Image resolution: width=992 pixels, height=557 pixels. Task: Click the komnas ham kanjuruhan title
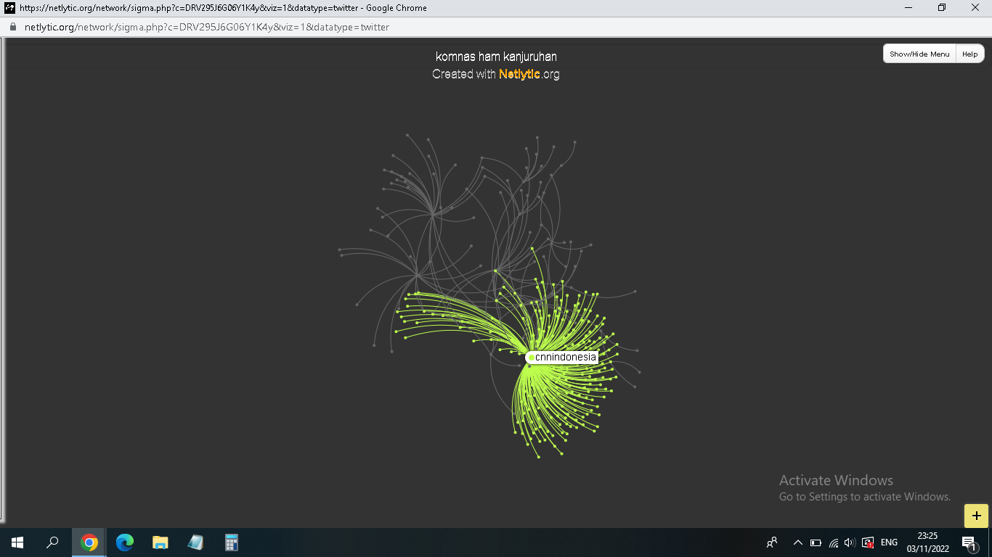[x=496, y=57]
